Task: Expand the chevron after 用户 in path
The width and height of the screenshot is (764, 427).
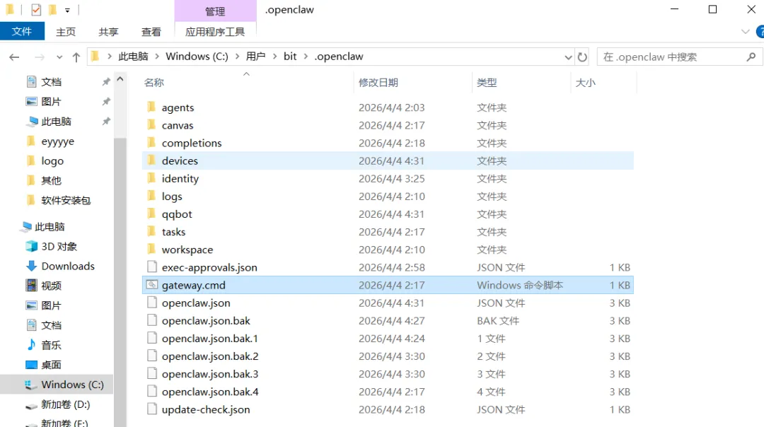Action: (x=274, y=57)
